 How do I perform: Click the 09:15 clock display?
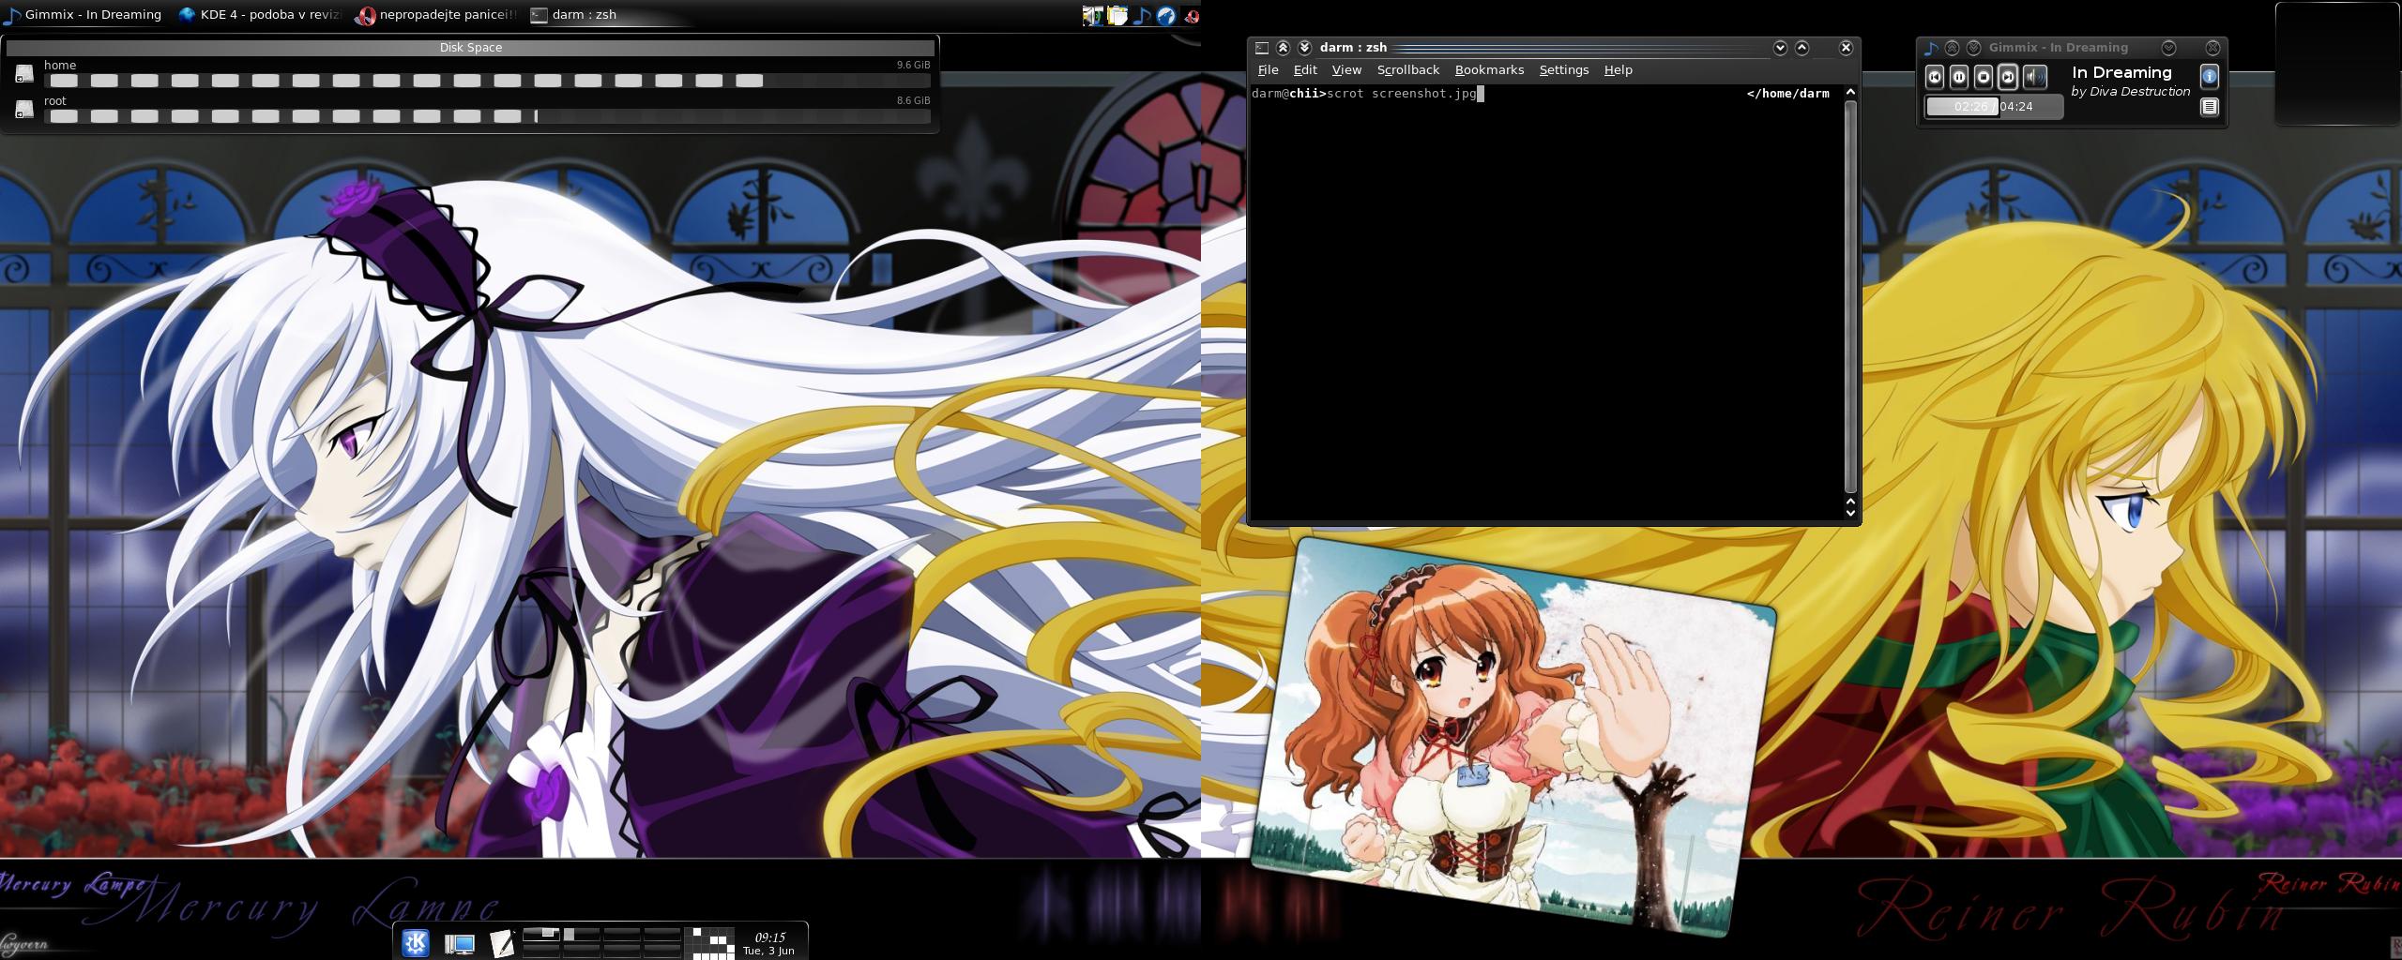[x=769, y=937]
